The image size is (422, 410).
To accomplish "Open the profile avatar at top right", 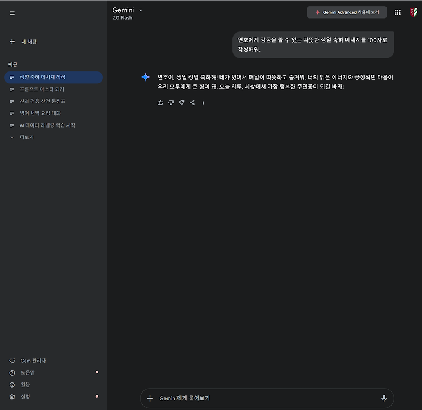I will [414, 12].
